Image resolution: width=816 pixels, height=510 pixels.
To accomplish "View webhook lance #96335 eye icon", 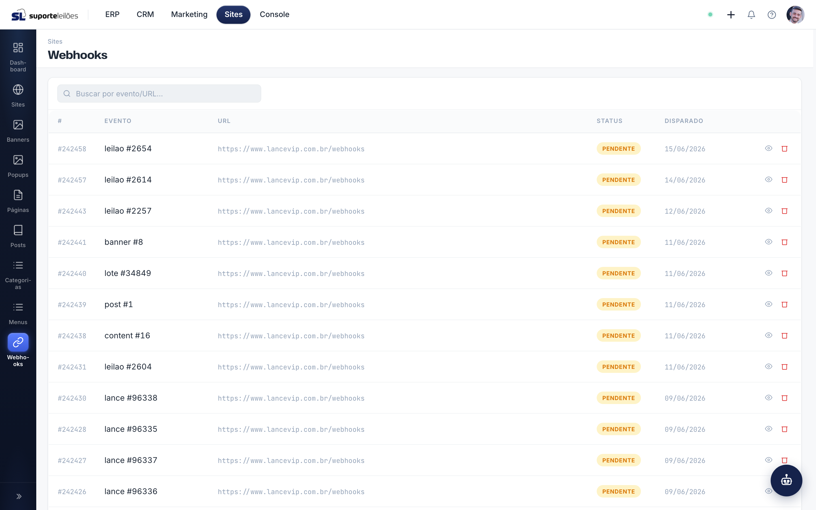I will [x=768, y=429].
